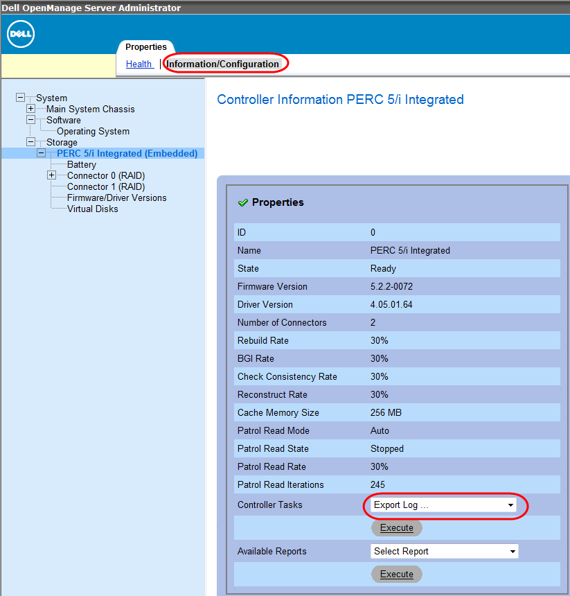The image size is (570, 596).
Task: Select the Information/Configuration sub-tab
Action: 223,64
